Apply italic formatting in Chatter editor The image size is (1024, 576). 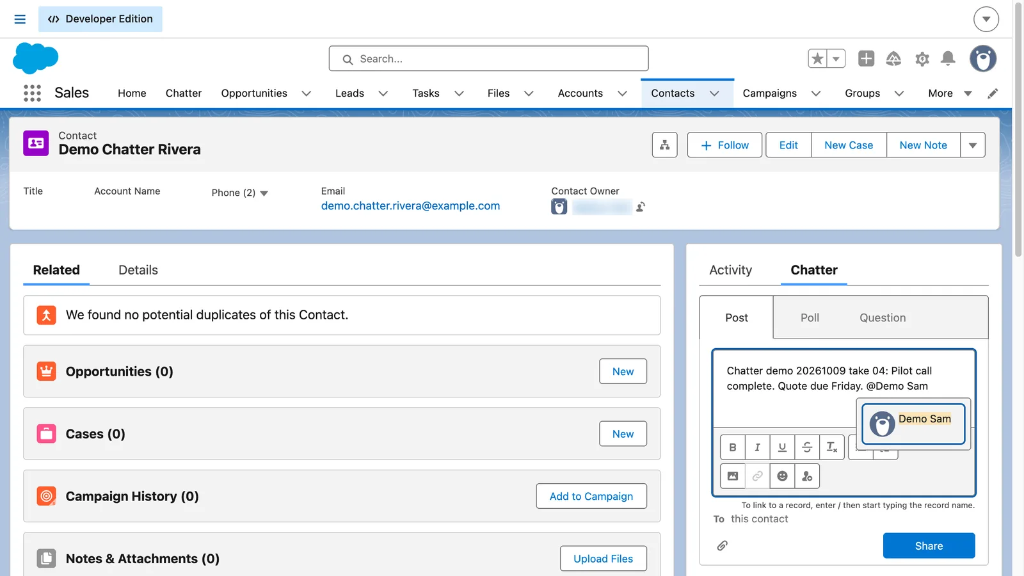(x=758, y=447)
